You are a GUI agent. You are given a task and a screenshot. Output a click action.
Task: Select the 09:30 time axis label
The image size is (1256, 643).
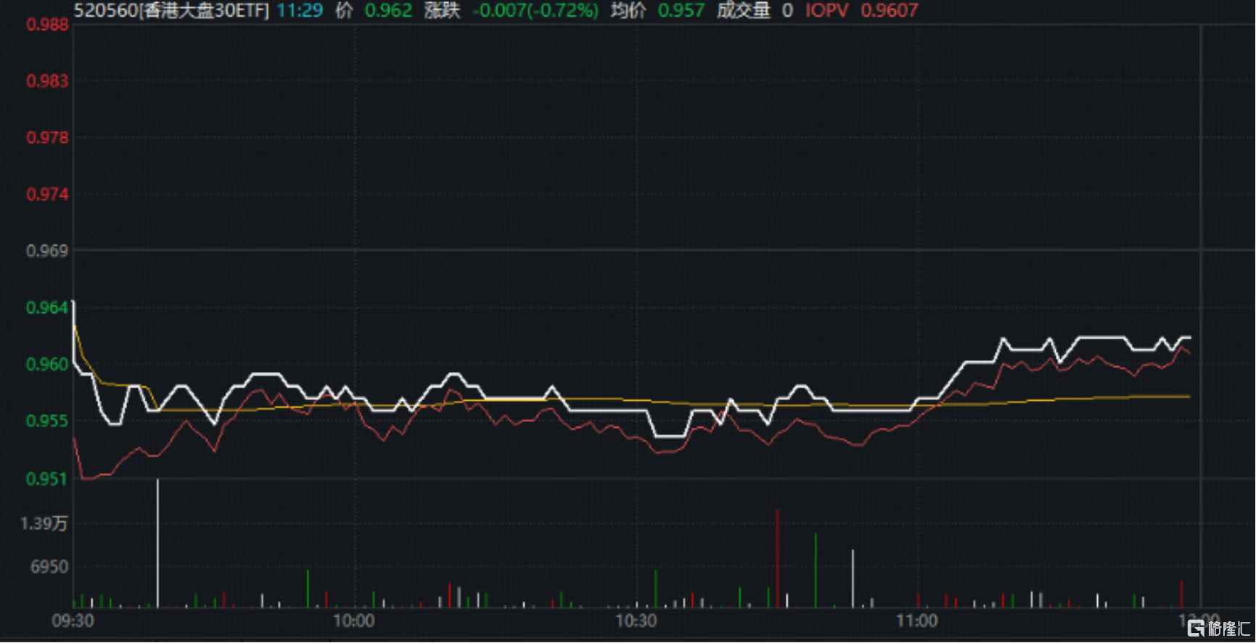click(x=73, y=621)
